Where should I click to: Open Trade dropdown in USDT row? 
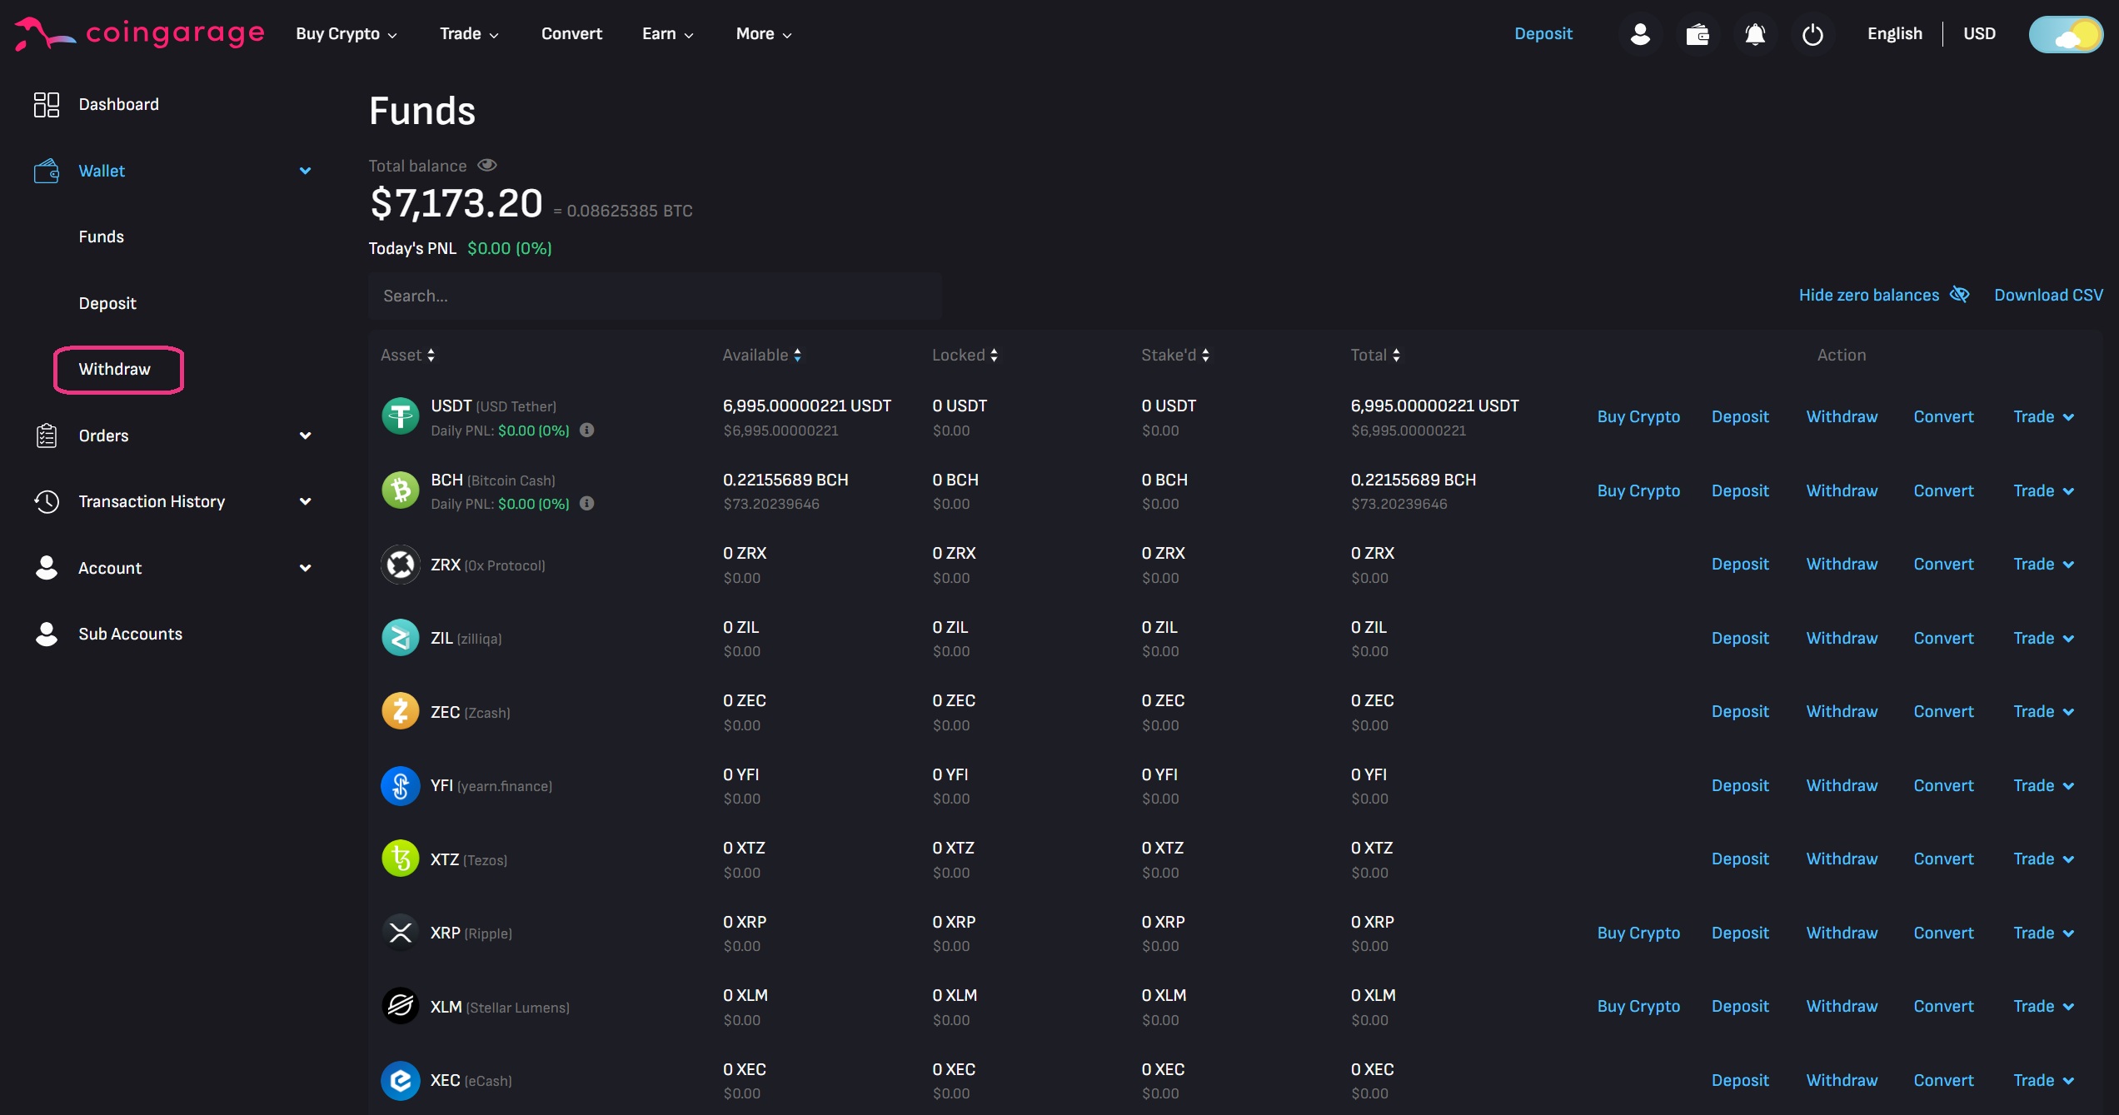click(x=2043, y=416)
